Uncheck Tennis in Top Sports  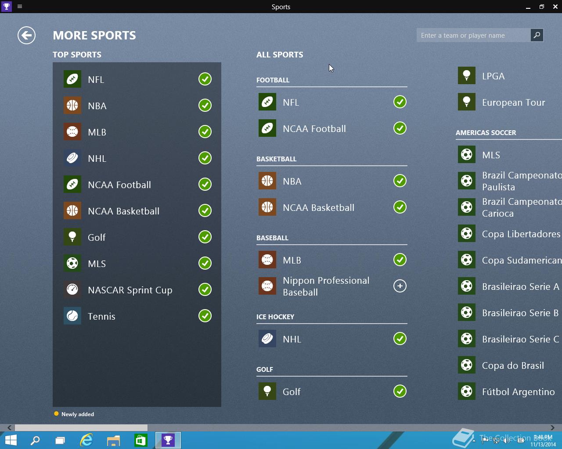pyautogui.click(x=205, y=316)
